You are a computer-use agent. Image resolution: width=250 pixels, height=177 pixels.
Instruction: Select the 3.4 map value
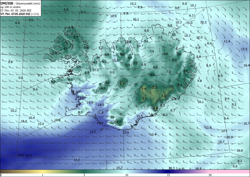point(155,108)
